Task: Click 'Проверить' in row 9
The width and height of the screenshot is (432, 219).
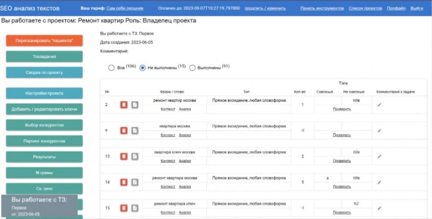Action: point(342,135)
